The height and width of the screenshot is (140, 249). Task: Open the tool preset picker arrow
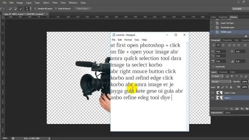(4, 9)
